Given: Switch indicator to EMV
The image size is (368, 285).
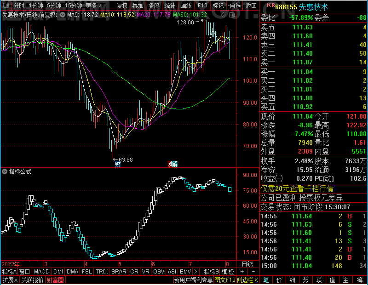Looking at the screenshot, I should 185,272.
